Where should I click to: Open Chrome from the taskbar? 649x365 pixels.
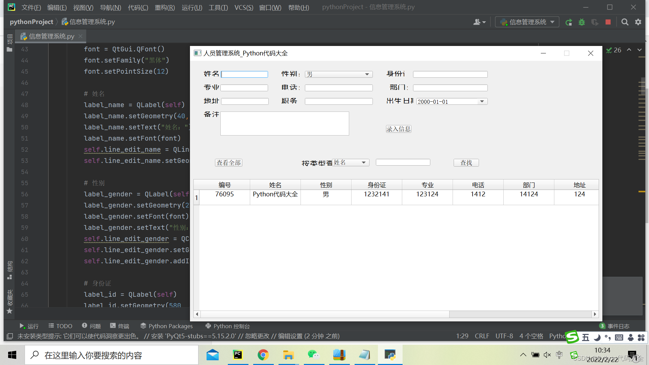tap(263, 355)
